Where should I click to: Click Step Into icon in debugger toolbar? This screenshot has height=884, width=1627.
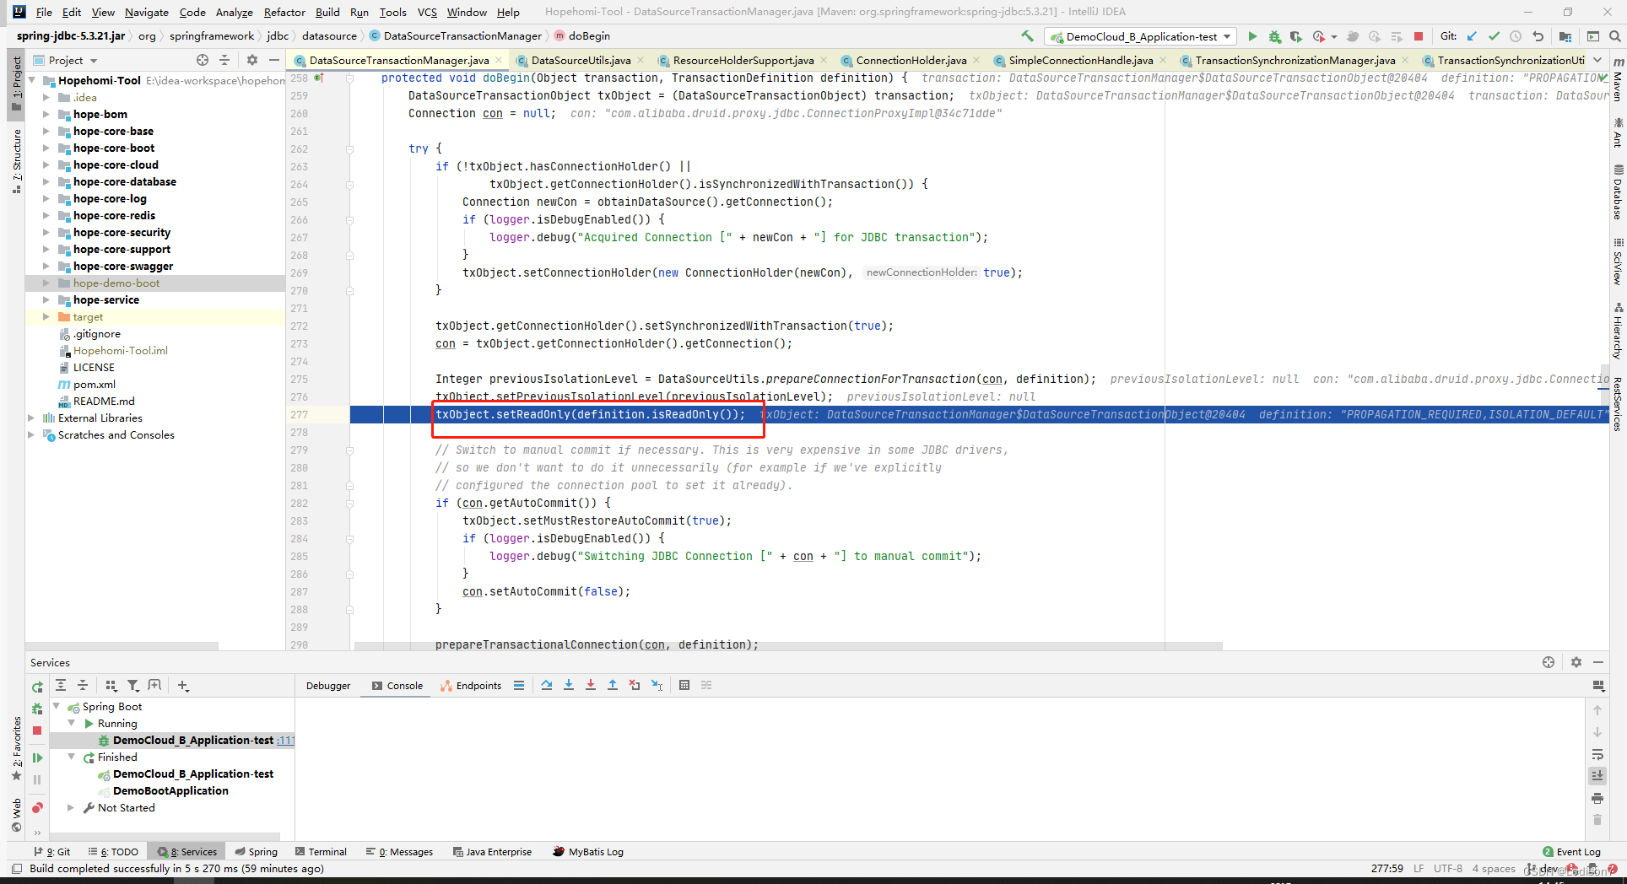569,685
